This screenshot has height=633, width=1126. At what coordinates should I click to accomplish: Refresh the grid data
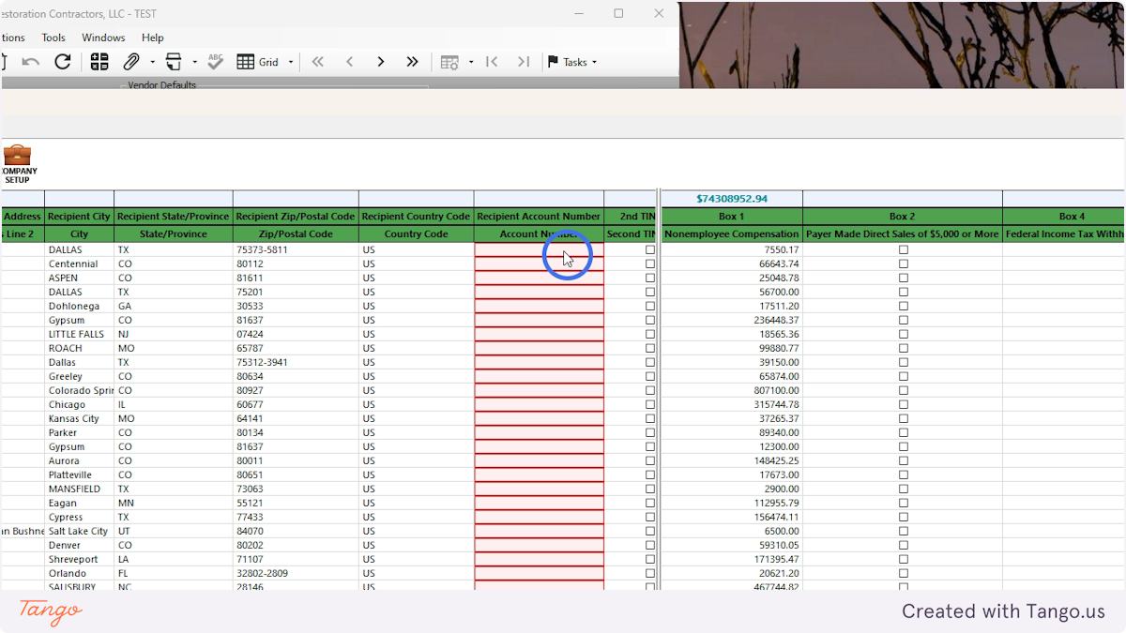[x=63, y=62]
